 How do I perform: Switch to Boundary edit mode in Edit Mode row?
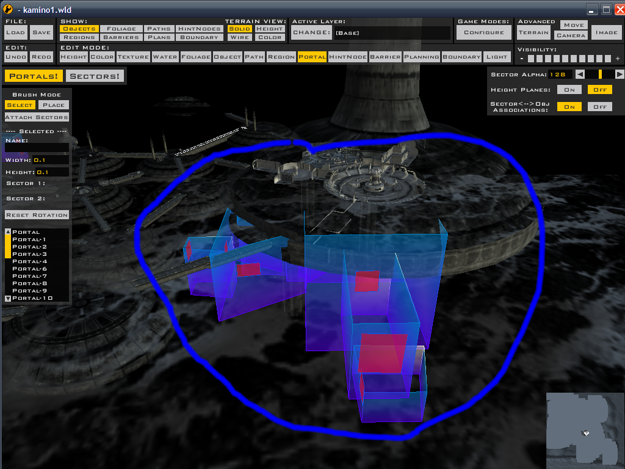462,57
